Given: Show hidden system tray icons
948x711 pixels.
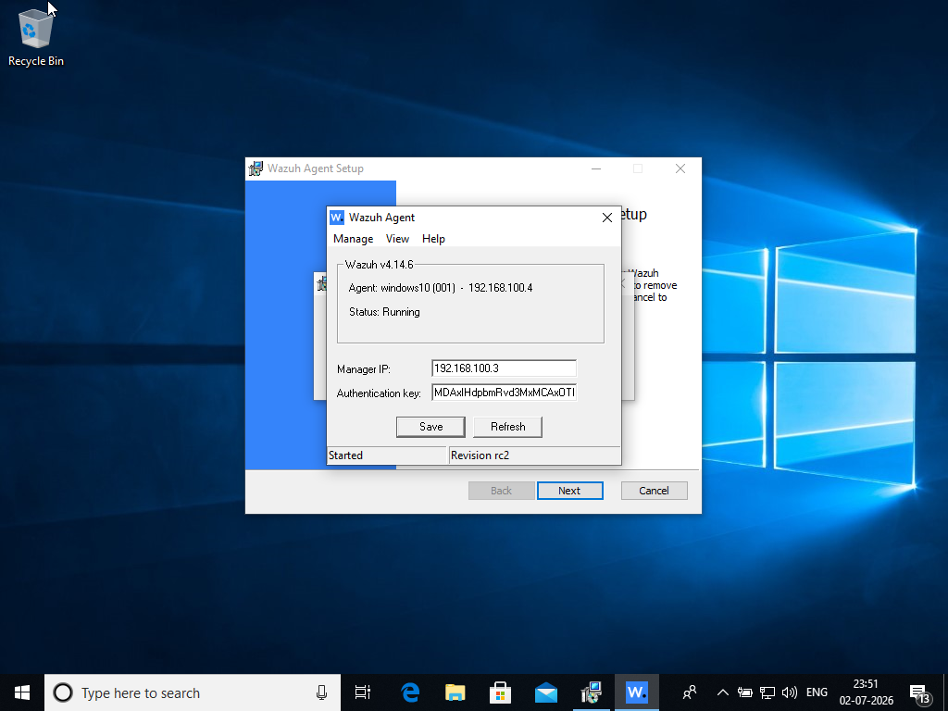Looking at the screenshot, I should [722, 692].
